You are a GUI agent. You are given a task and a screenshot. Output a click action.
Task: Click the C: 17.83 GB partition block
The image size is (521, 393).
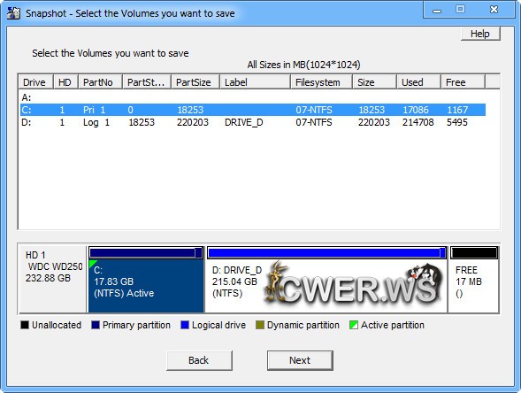point(146,280)
